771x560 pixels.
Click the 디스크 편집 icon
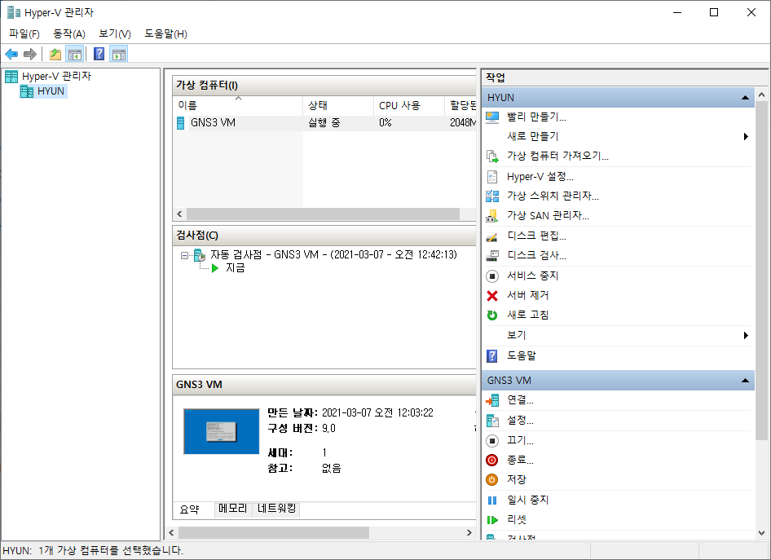492,236
